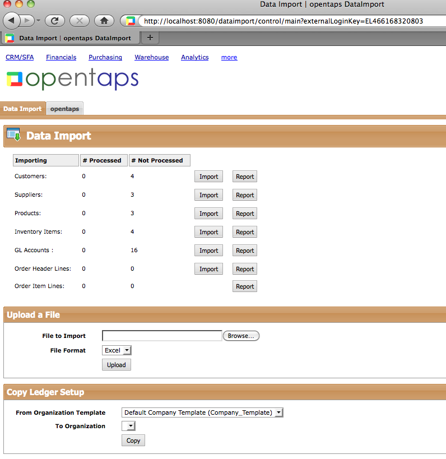Open the To Organization dropdown
The image size is (446, 459).
pos(128,426)
